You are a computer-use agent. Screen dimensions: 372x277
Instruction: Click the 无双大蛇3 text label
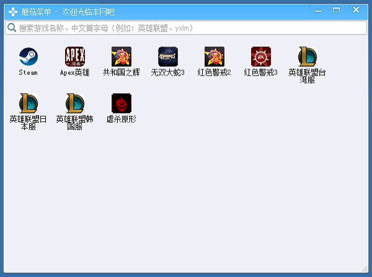click(168, 73)
